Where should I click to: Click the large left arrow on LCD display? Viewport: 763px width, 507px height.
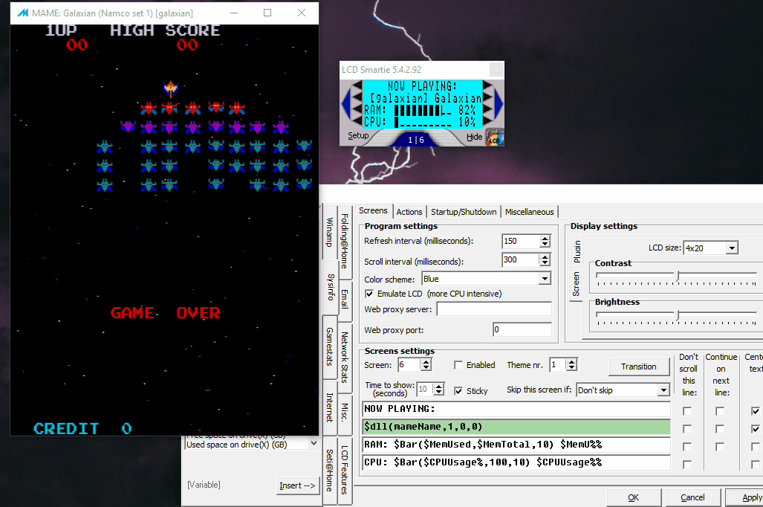coord(346,104)
